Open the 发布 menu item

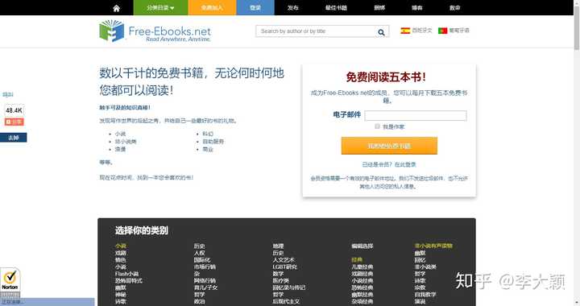coord(293,8)
